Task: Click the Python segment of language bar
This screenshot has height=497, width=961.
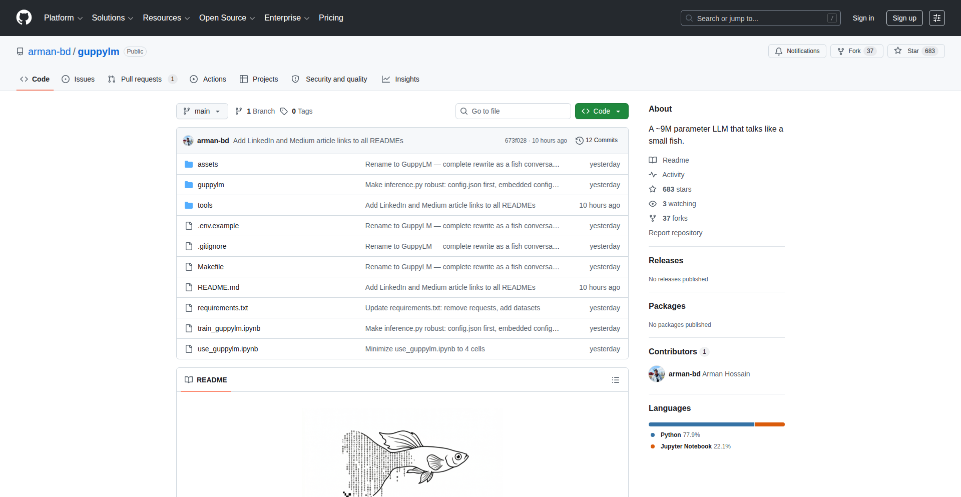Action: (x=701, y=424)
